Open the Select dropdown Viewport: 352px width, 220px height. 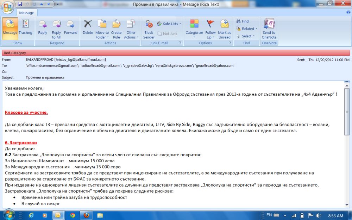pos(246,36)
